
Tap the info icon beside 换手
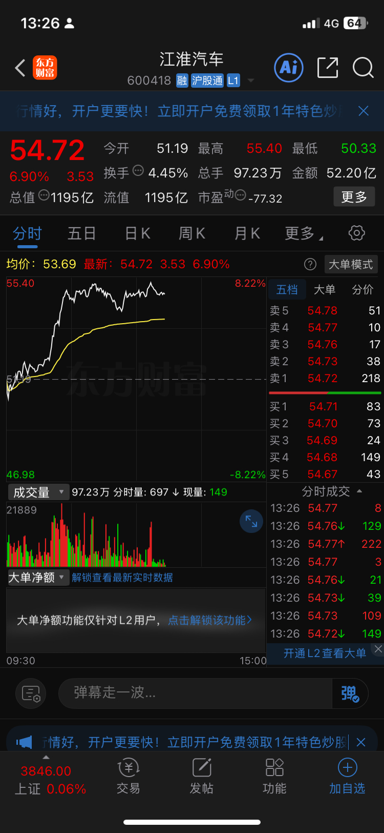138,171
